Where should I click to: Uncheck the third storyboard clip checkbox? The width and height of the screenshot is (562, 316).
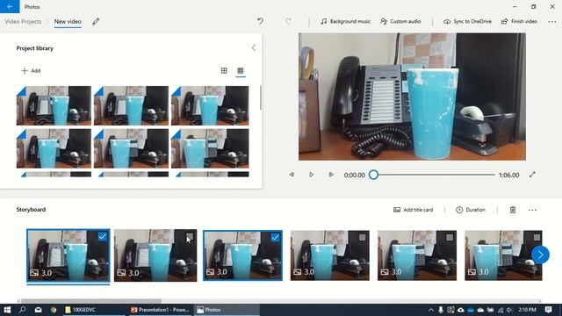click(x=275, y=237)
